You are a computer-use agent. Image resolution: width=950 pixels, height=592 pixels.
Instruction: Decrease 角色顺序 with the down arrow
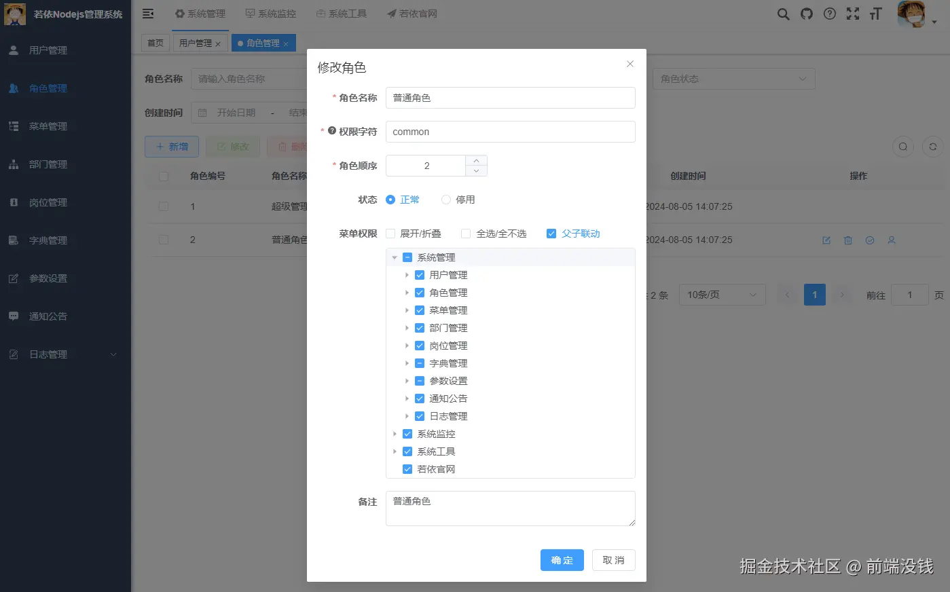477,171
